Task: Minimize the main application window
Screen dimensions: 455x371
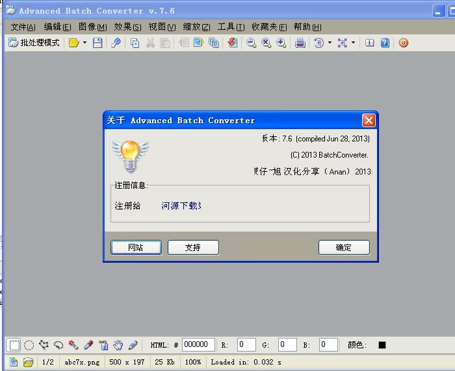Action: (438, 11)
